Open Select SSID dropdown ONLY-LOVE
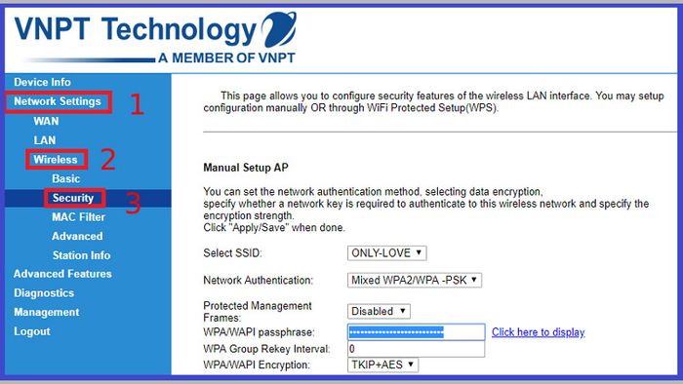The height and width of the screenshot is (384, 683). (x=386, y=253)
